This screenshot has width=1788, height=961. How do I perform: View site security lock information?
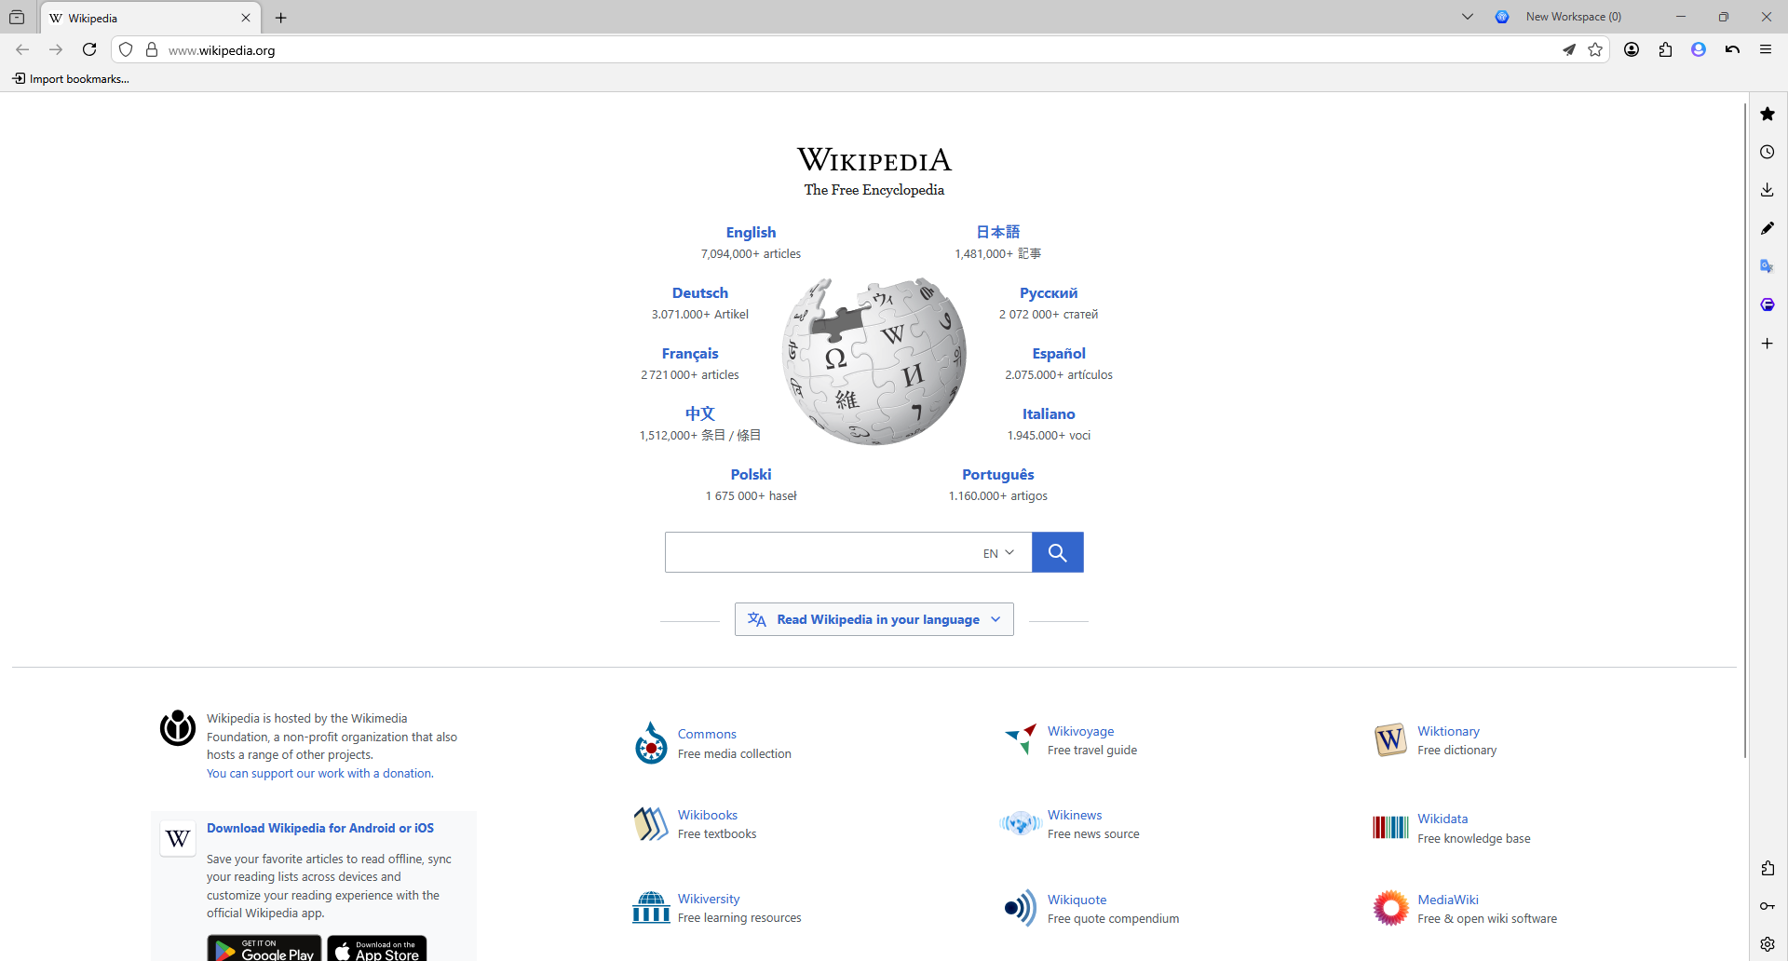pyautogui.click(x=152, y=50)
